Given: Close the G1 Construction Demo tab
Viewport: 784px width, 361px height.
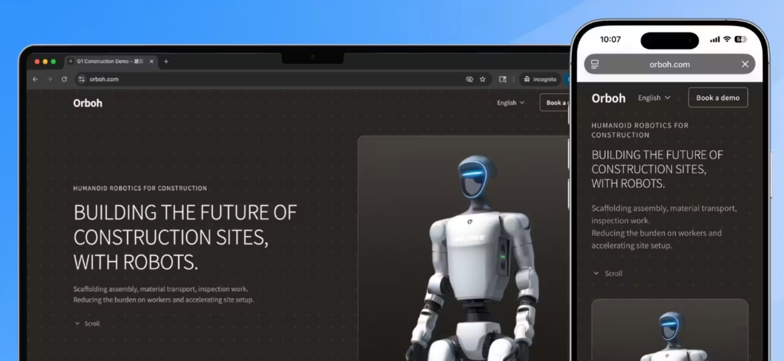Looking at the screenshot, I should (x=151, y=61).
